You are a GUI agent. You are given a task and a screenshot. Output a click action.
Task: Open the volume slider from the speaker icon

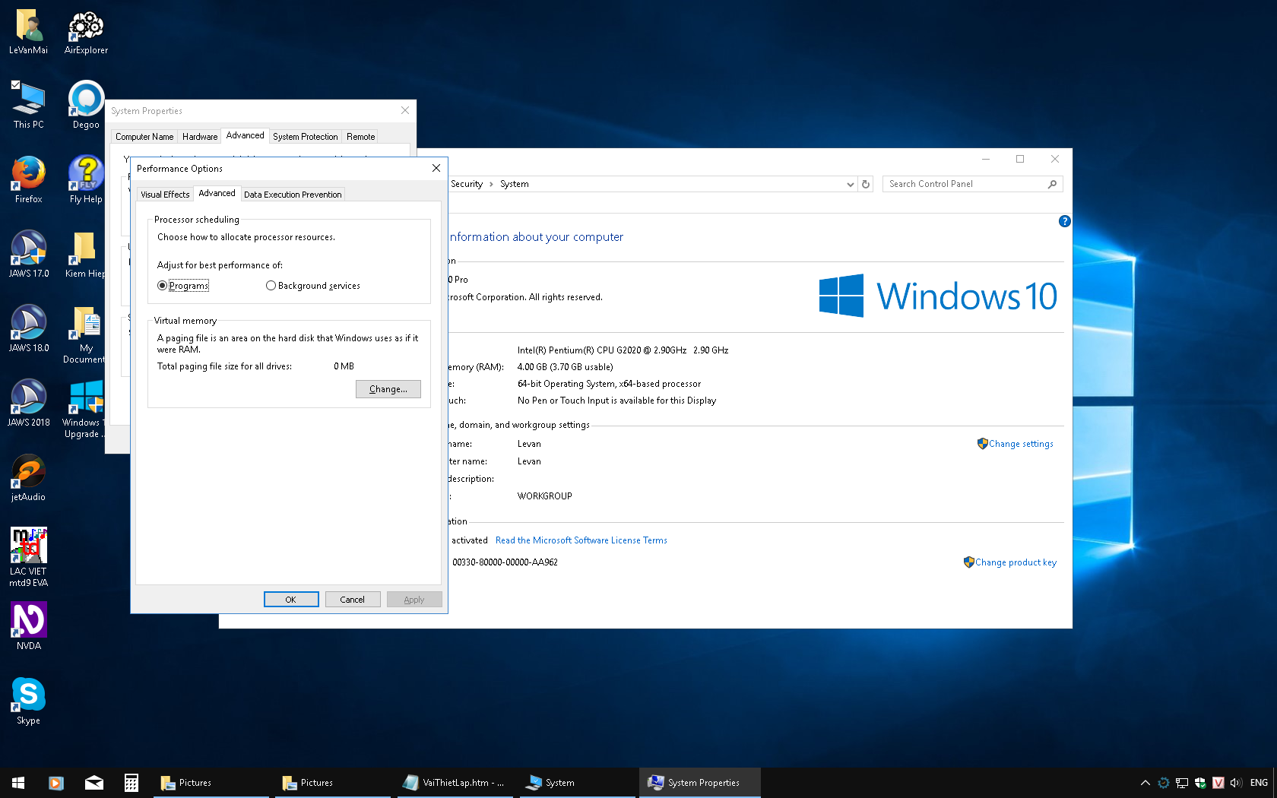pyautogui.click(x=1237, y=782)
